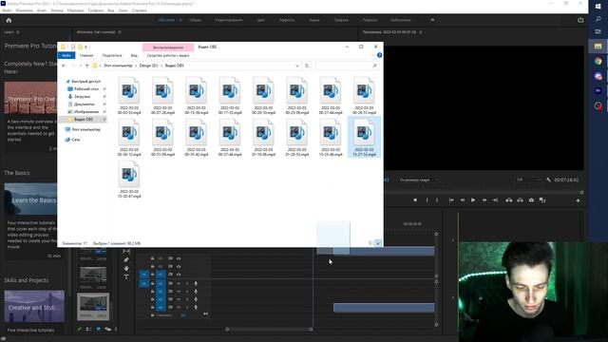This screenshot has height=342, width=608.
Task: Switch Project panel to icon view
Action: (x=99, y=329)
